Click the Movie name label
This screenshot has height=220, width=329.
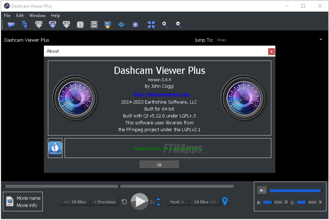29,198
